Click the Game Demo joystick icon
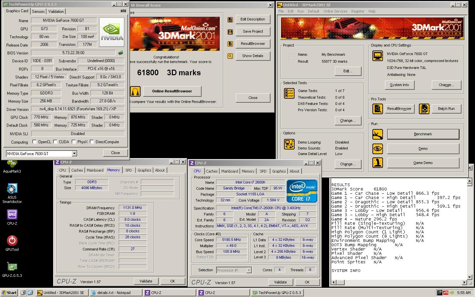475x297 pixels. point(378,163)
